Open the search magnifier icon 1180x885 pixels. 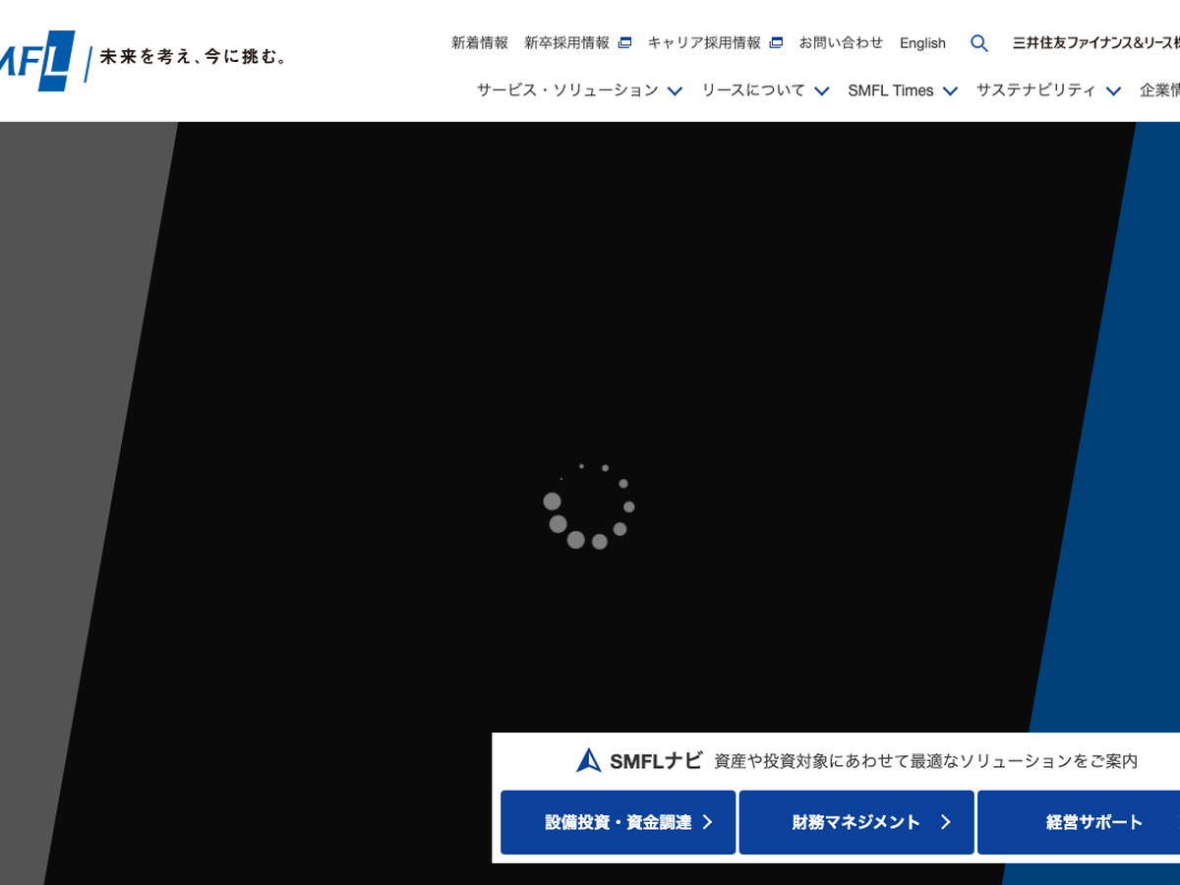coord(978,43)
